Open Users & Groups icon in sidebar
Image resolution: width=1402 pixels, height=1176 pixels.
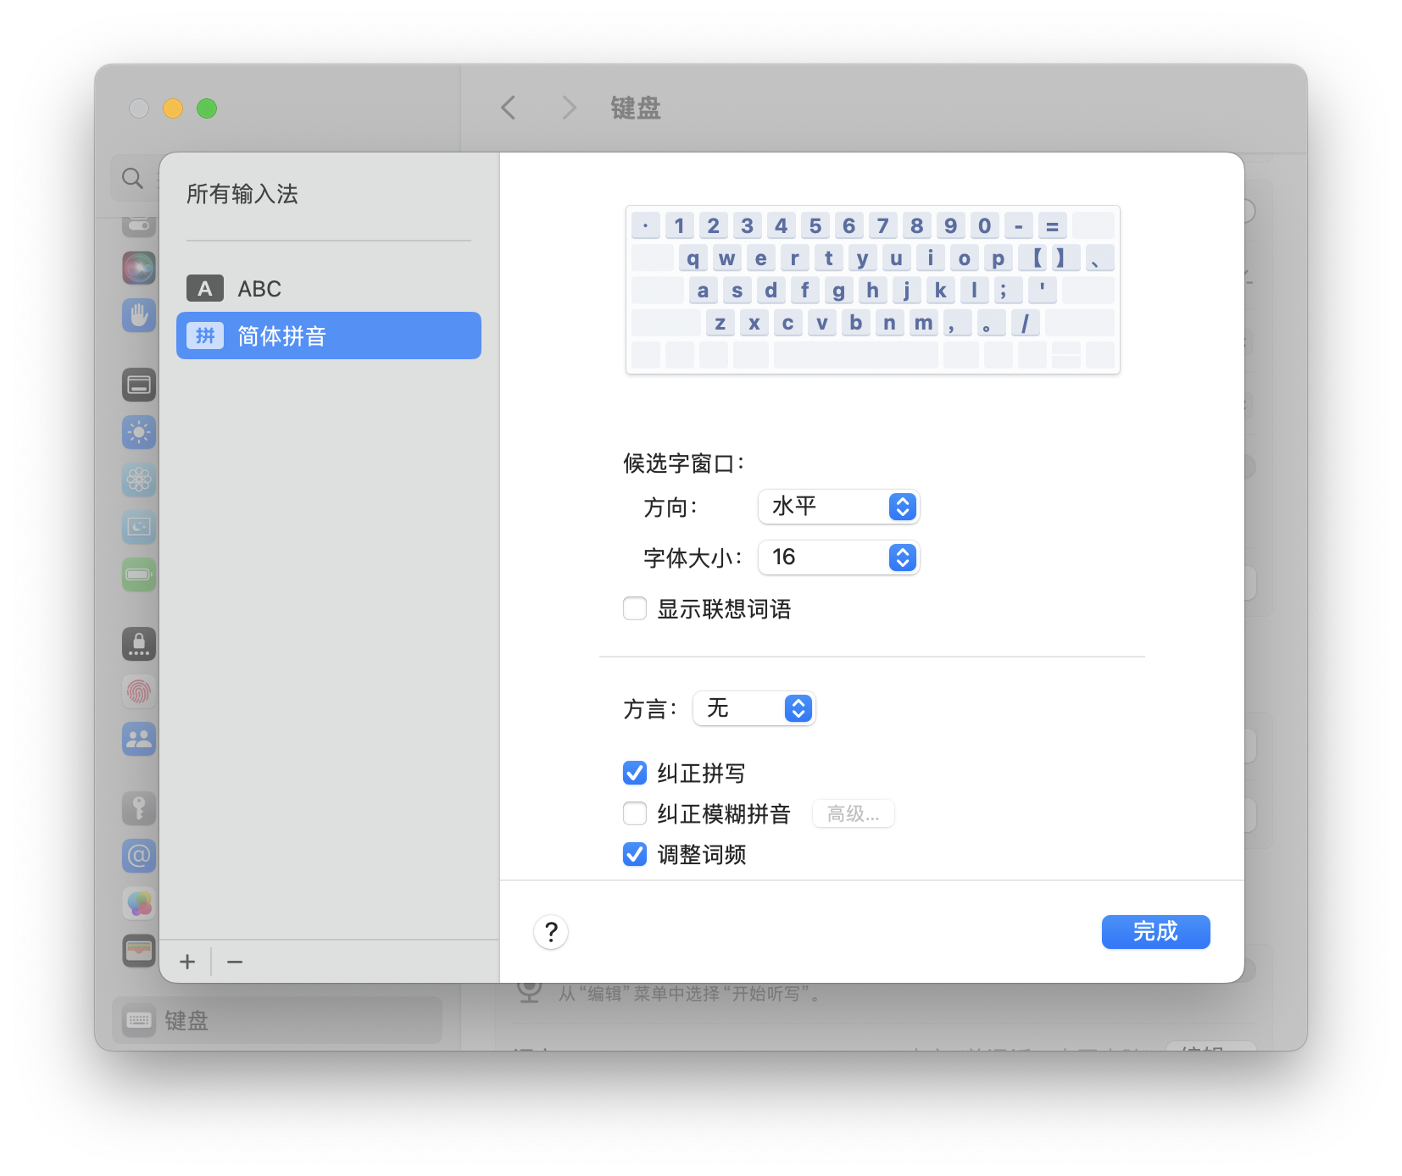point(139,739)
